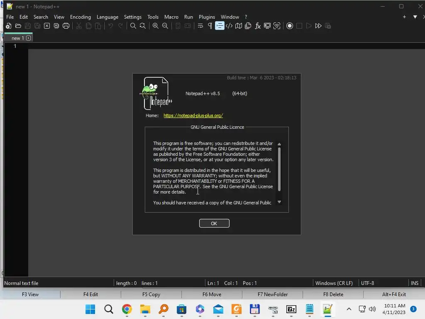Open the Encoding menu

tap(81, 17)
